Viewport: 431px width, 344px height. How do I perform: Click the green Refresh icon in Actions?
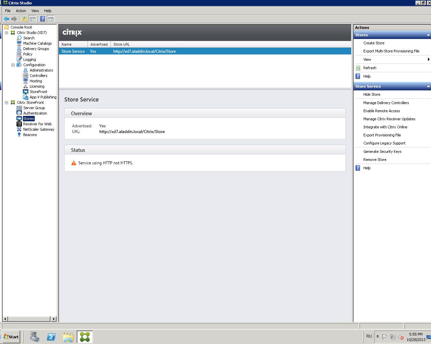pyautogui.click(x=358, y=68)
